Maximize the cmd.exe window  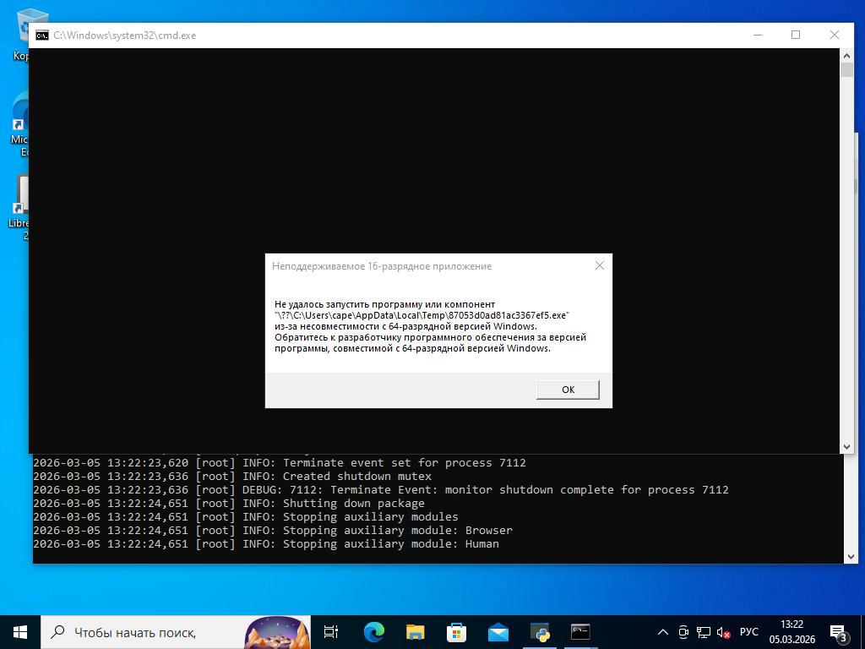click(x=796, y=35)
